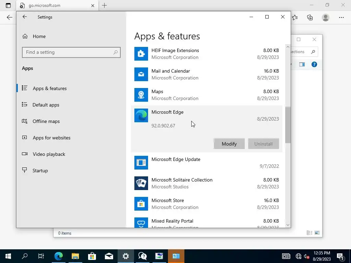
Task: Select the Microsoft Edge Update entry text
Action: [x=176, y=159]
